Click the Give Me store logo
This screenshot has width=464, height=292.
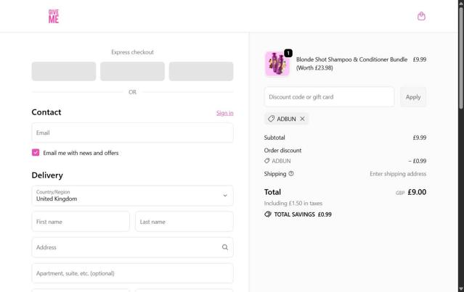pyautogui.click(x=54, y=16)
